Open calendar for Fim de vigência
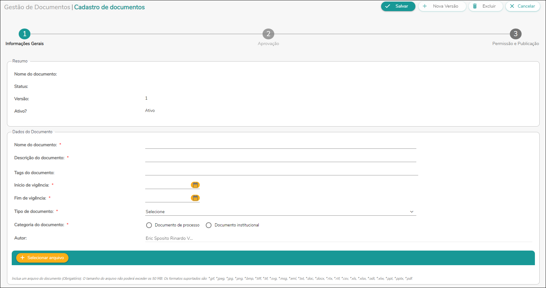Viewport: 546px width, 288px height. point(195,198)
